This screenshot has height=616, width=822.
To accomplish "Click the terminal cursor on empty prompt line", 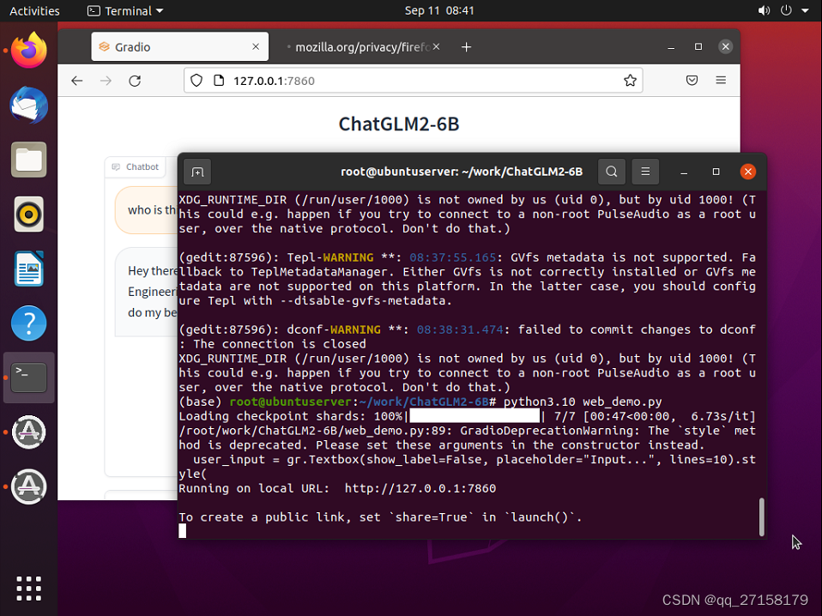I will click(183, 531).
